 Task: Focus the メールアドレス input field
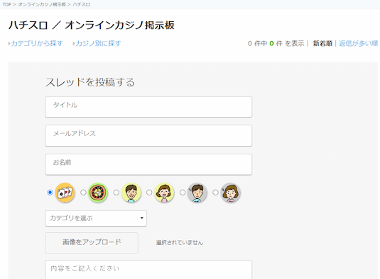pyautogui.click(x=148, y=135)
